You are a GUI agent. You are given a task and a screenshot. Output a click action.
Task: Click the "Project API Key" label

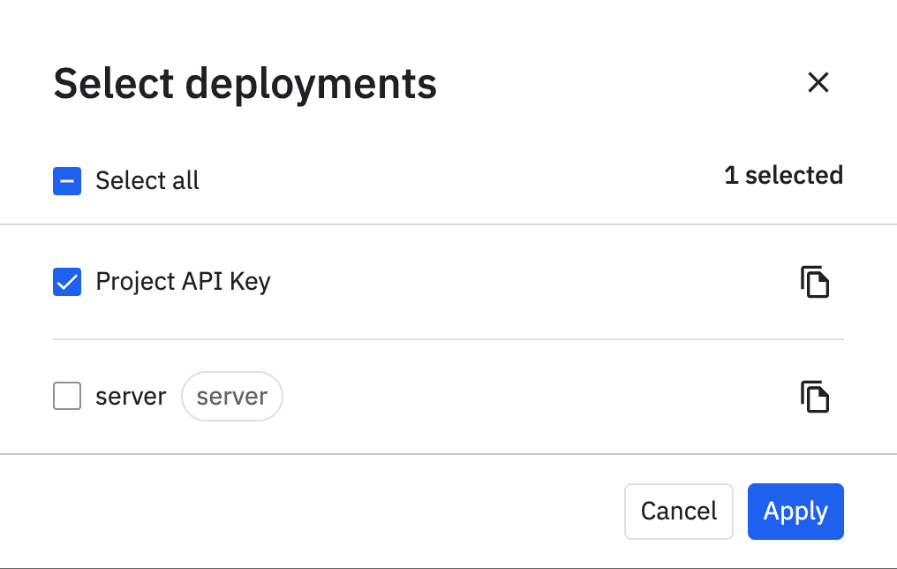183,282
